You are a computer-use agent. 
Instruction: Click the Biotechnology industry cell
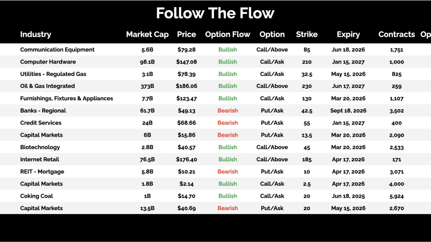pos(40,147)
